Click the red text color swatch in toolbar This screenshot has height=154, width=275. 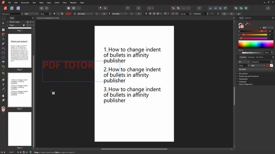68,14
